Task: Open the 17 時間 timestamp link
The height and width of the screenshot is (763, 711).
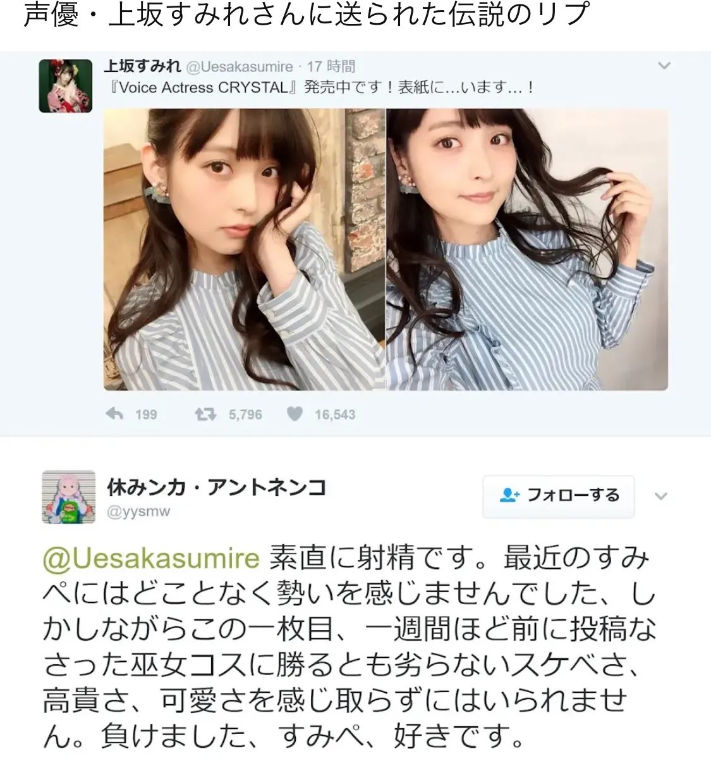Action: pos(331,66)
